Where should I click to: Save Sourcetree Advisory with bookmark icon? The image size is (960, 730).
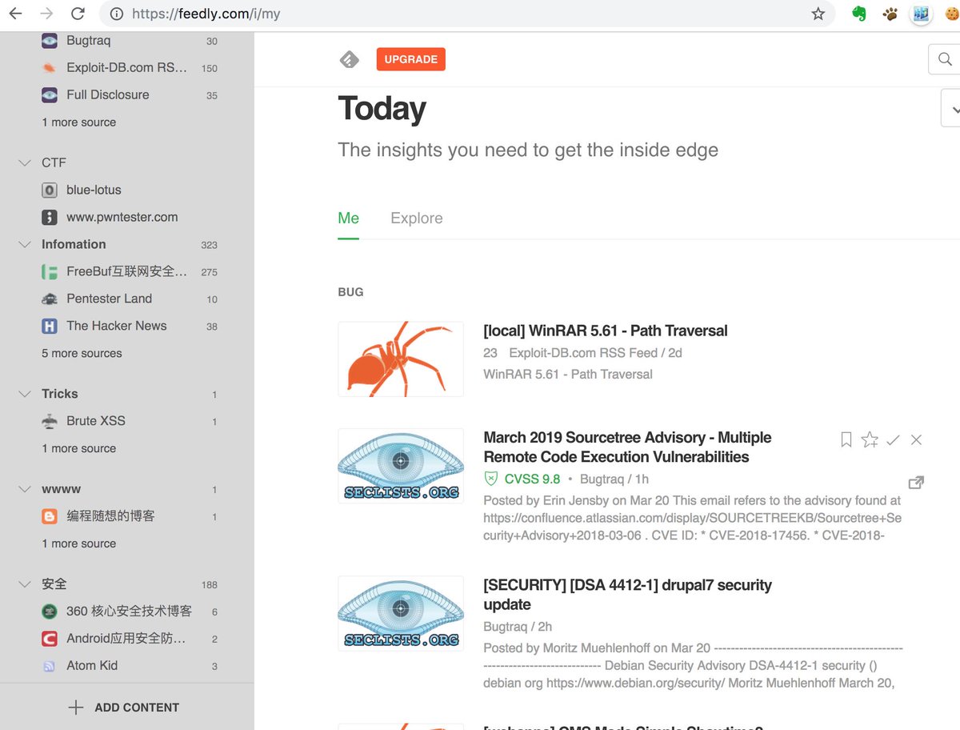point(846,439)
